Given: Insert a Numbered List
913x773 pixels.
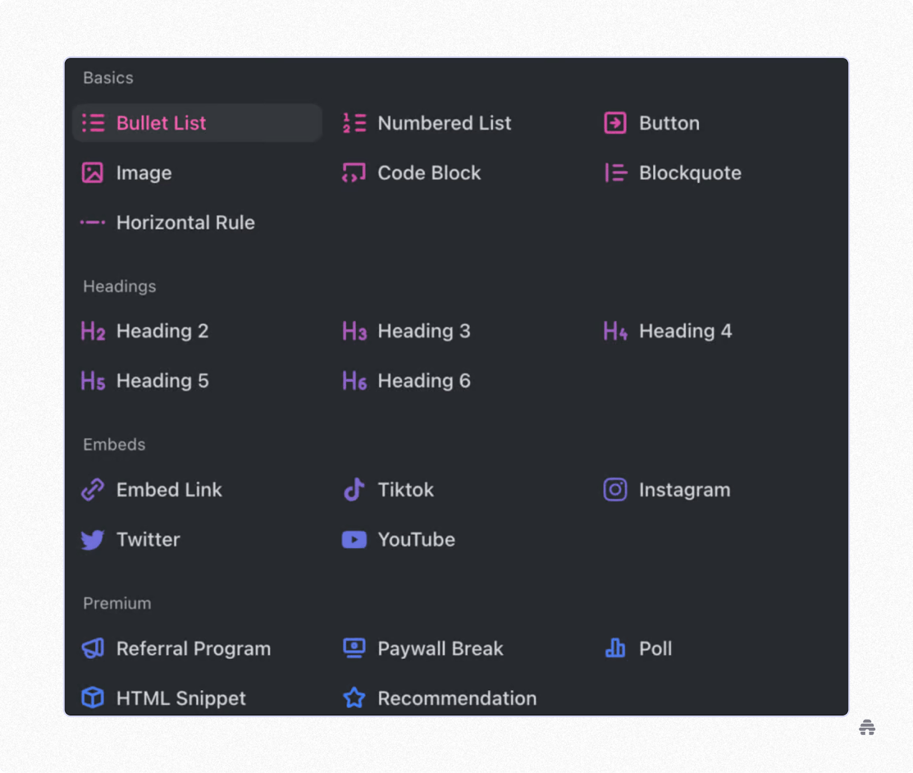Looking at the screenshot, I should [x=444, y=123].
